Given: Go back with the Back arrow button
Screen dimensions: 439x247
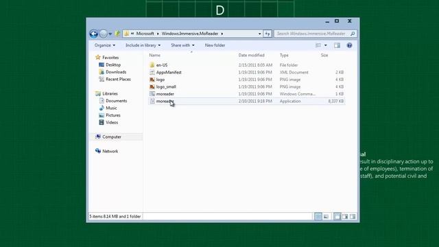Looking at the screenshot, I should click(x=93, y=34).
